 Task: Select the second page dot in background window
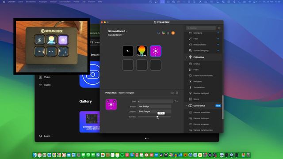click(148, 138)
